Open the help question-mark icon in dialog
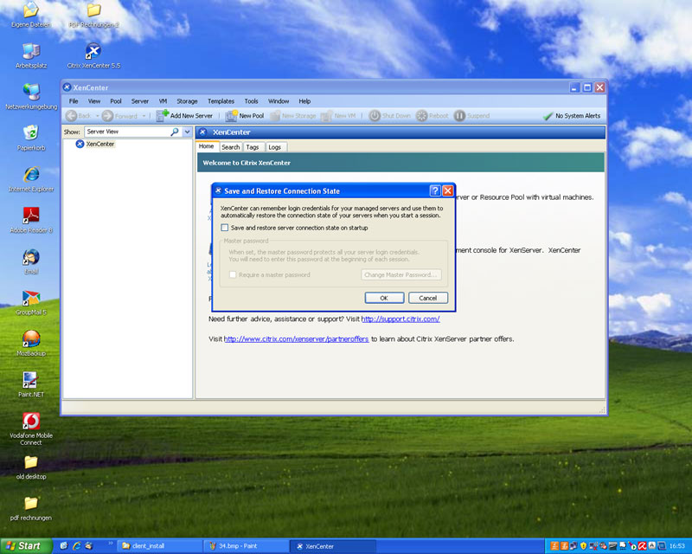 435,190
